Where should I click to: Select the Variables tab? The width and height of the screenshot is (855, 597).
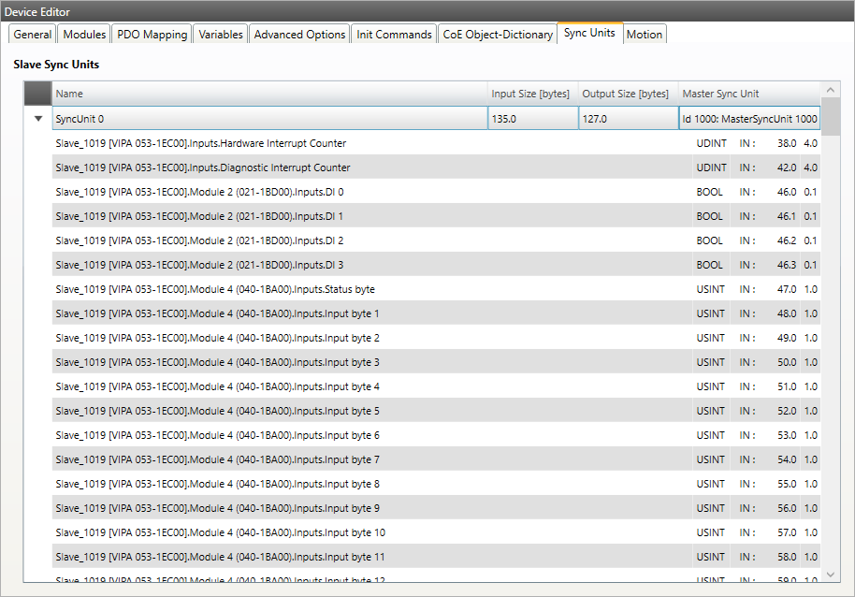click(221, 35)
